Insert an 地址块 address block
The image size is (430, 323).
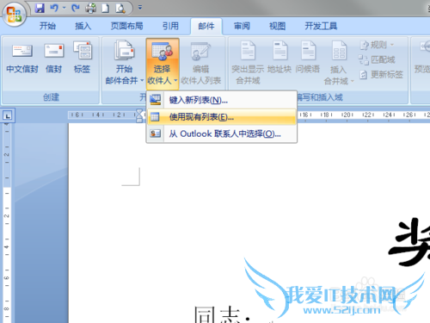(279, 58)
